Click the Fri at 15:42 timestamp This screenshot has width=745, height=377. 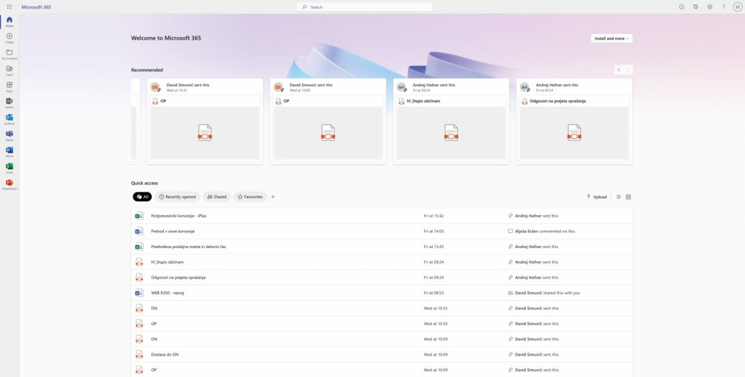pyautogui.click(x=434, y=216)
